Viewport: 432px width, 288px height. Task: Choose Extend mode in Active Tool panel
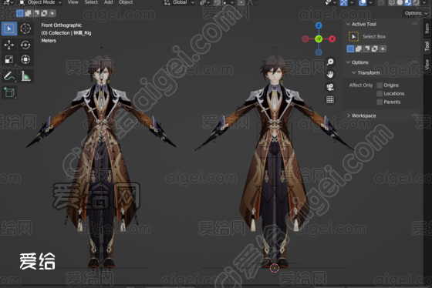point(359,49)
